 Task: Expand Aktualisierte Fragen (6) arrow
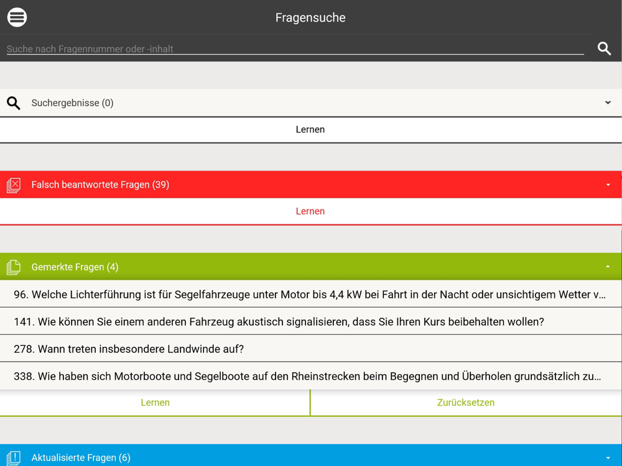coord(608,458)
